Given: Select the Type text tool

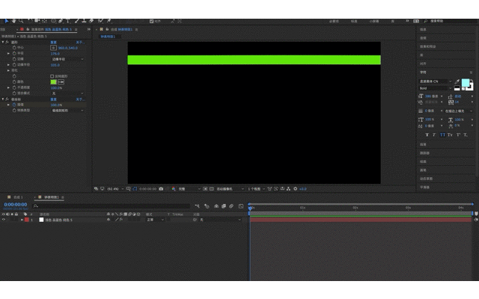Looking at the screenshot, I should [x=68, y=21].
